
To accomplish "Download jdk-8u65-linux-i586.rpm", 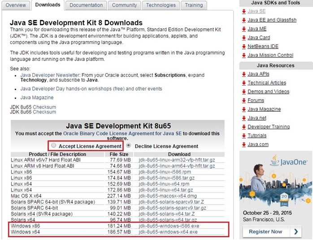I will coord(165,172).
